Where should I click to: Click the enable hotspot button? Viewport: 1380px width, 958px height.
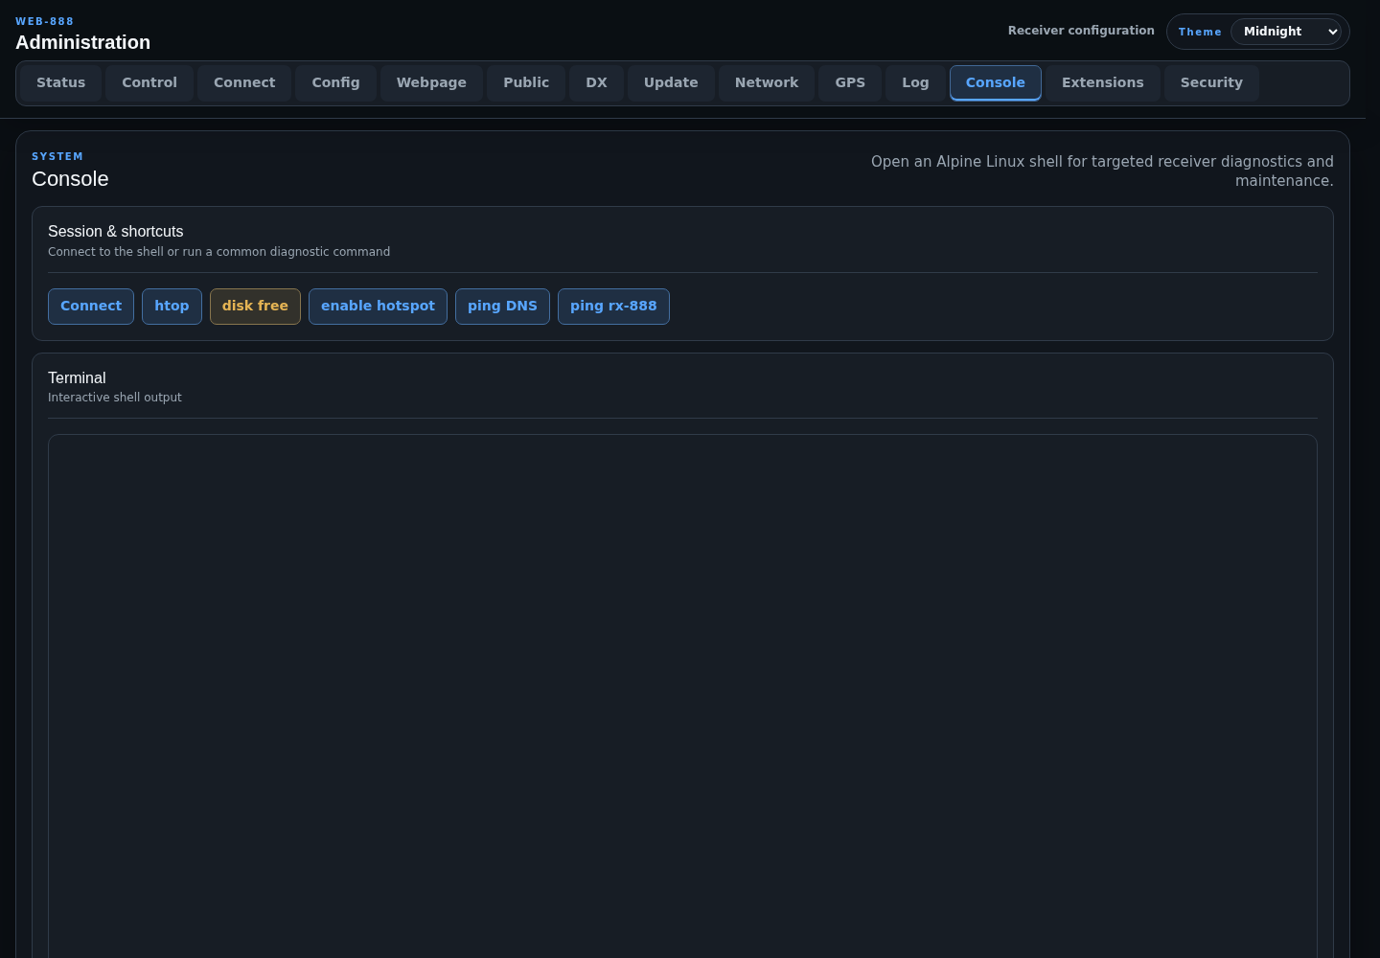[378, 307]
